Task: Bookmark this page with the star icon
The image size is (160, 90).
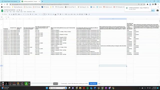Action: point(144,4)
